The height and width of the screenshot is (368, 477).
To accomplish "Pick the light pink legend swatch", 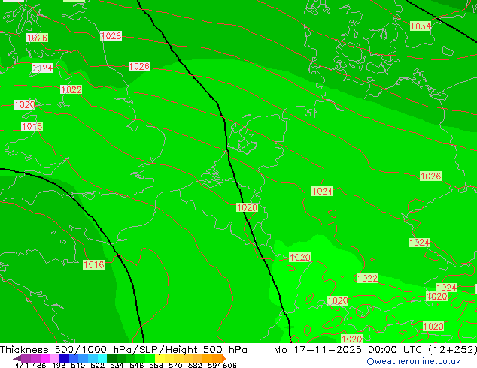I will click(54, 358).
